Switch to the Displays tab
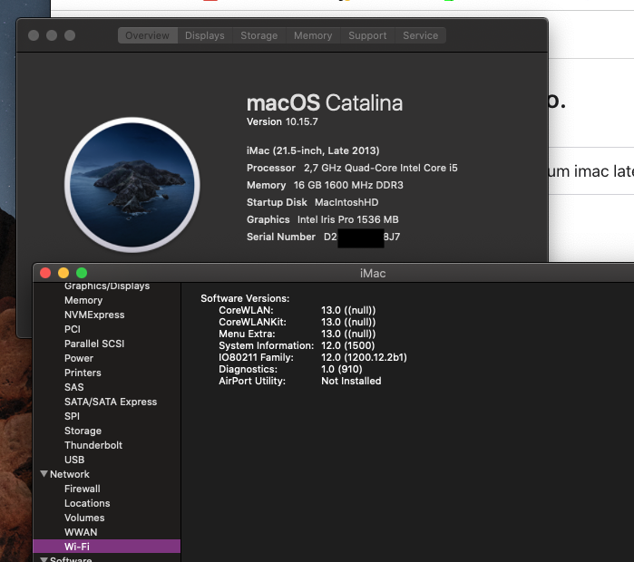 (204, 35)
